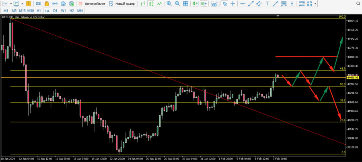Click the 7 Feb 20:00 time label
Screen dimensions: 362x162
point(281,159)
